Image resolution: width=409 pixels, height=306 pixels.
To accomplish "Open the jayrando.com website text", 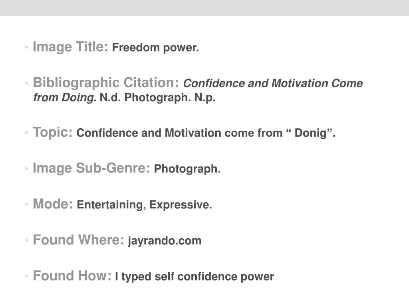I will 165,241.
